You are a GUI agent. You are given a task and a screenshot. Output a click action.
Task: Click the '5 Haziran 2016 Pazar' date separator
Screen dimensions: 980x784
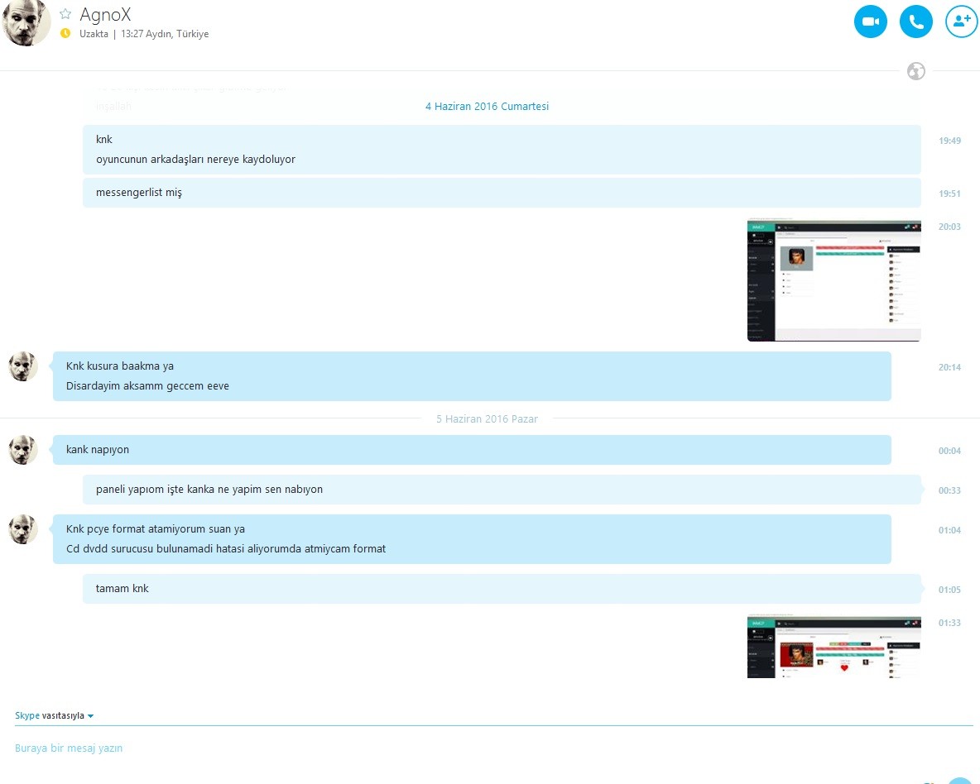coord(487,419)
